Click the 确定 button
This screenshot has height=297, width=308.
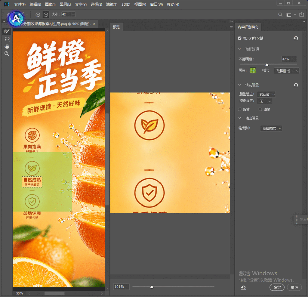coord(277,287)
